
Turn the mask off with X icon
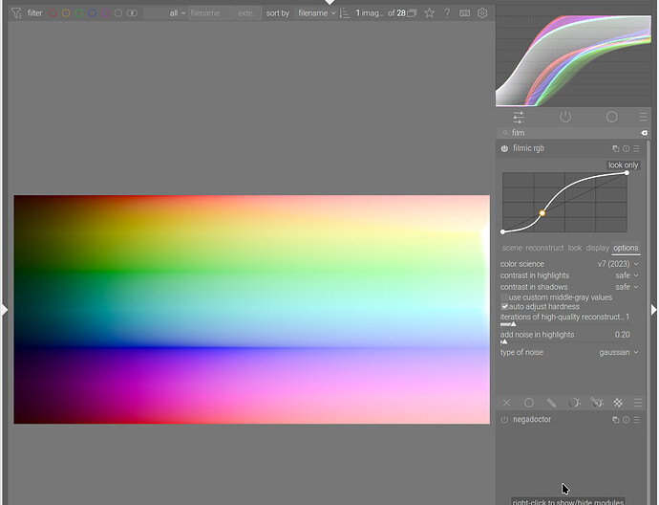tap(506, 403)
